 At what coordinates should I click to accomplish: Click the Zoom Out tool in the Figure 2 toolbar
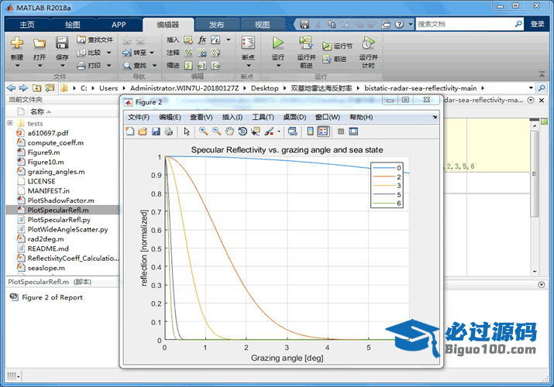click(x=216, y=132)
